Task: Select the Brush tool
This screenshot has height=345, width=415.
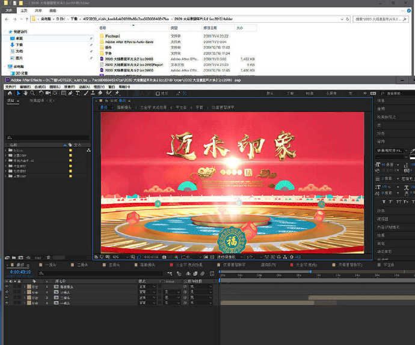Action: click(x=86, y=93)
